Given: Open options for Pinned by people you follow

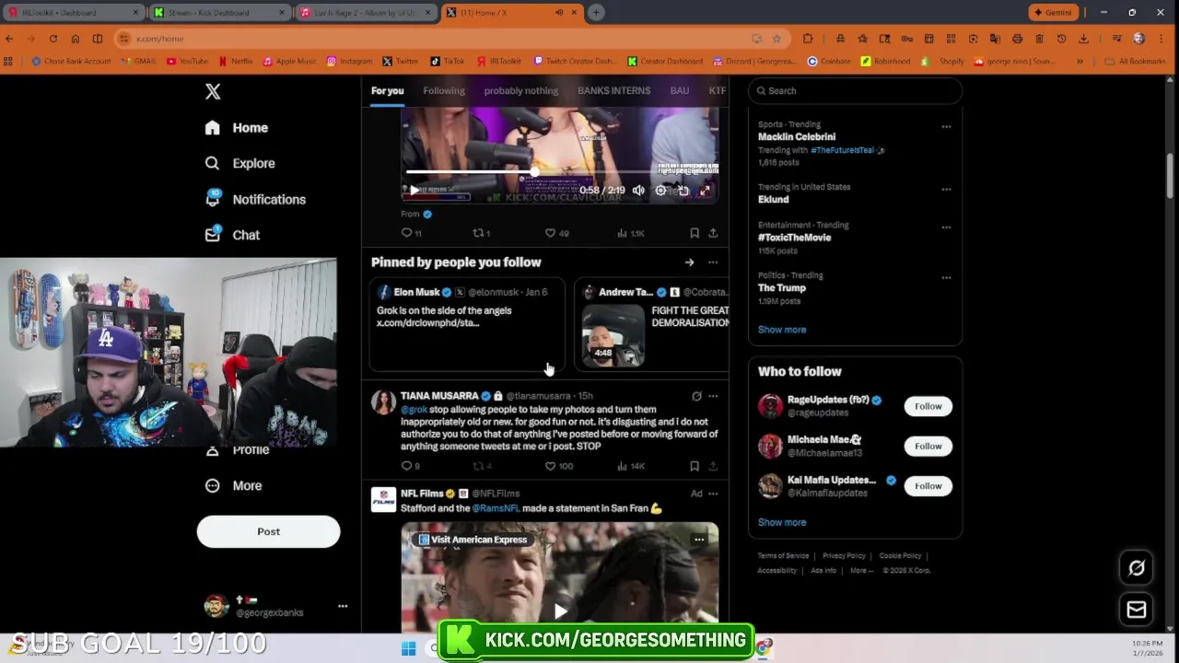Looking at the screenshot, I should coord(713,262).
